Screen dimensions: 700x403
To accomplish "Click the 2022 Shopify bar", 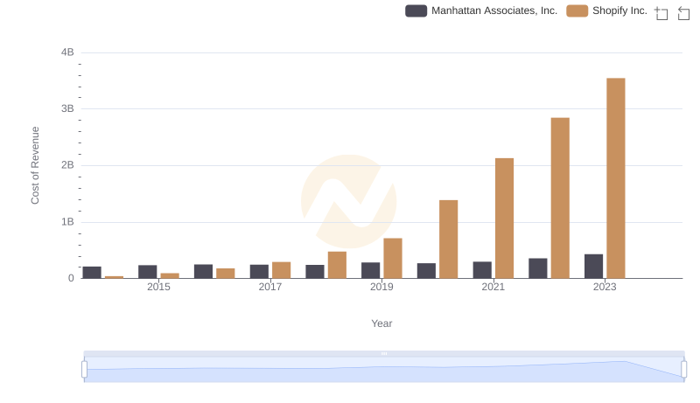I will point(560,198).
